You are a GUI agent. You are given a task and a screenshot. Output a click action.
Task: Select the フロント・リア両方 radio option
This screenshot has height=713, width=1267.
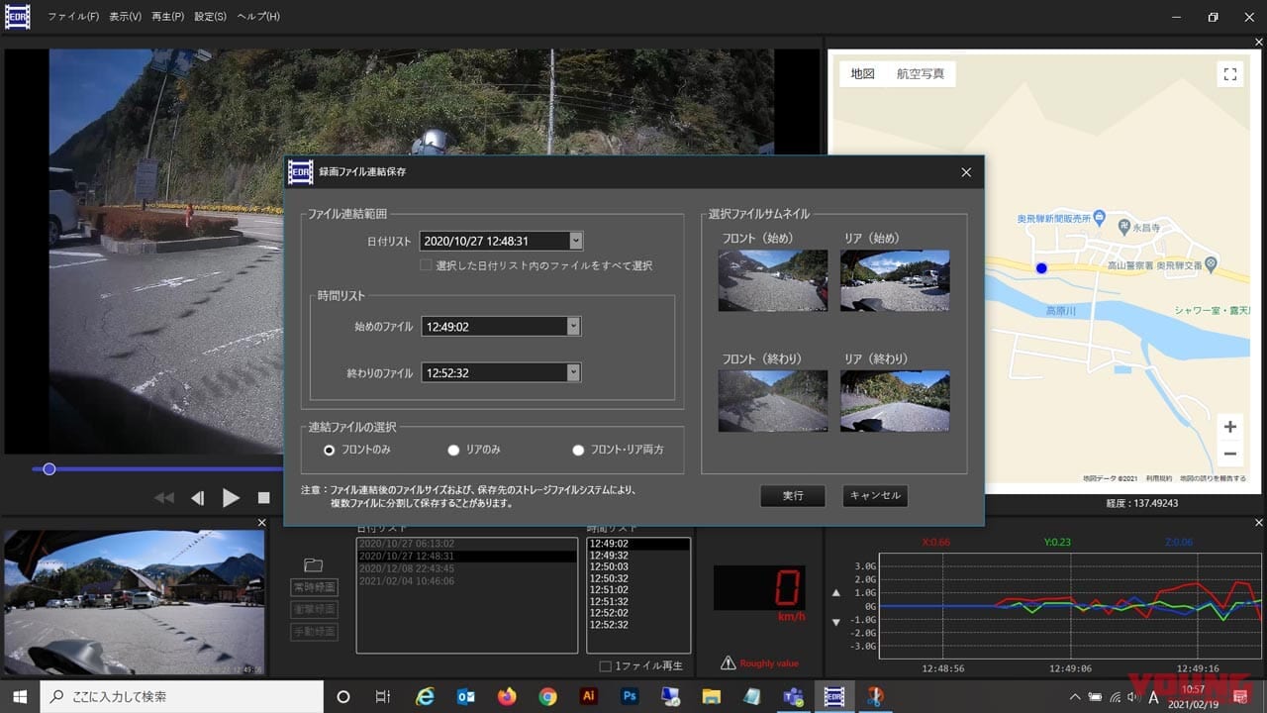(x=578, y=450)
